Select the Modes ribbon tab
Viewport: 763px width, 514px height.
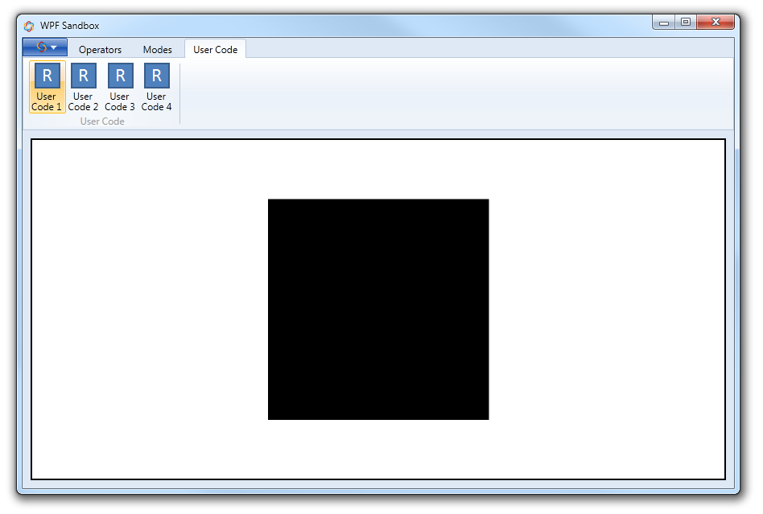157,49
